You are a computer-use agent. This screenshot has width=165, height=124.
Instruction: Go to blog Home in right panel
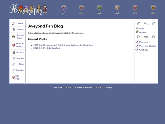(x=141, y=28)
